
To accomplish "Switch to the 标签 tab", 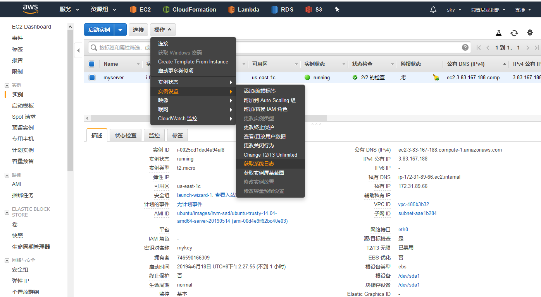I will point(177,135).
